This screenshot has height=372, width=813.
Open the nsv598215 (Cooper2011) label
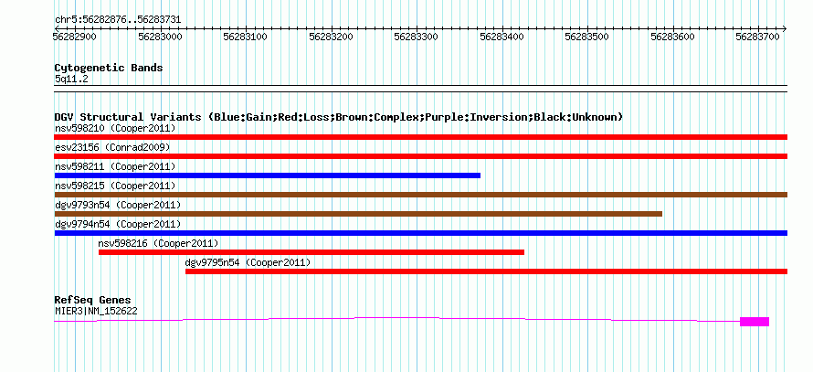tap(115, 186)
